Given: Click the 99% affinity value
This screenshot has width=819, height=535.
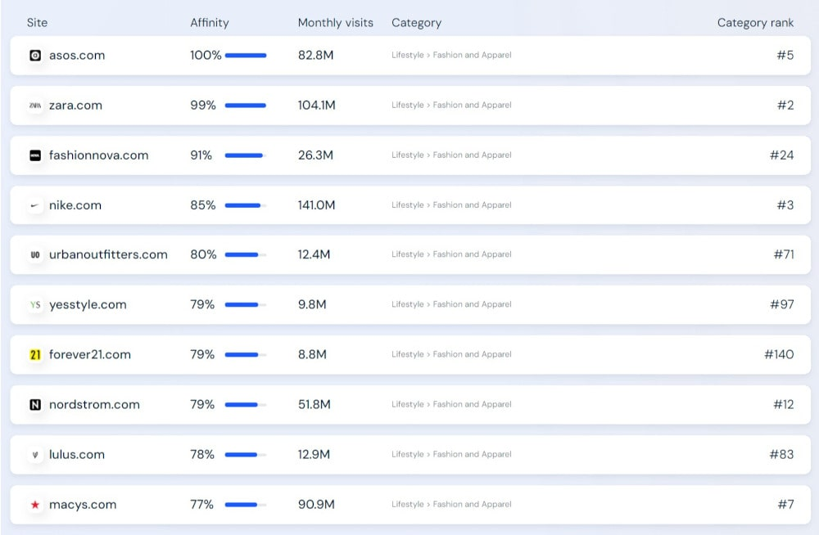Looking at the screenshot, I should click(203, 106).
